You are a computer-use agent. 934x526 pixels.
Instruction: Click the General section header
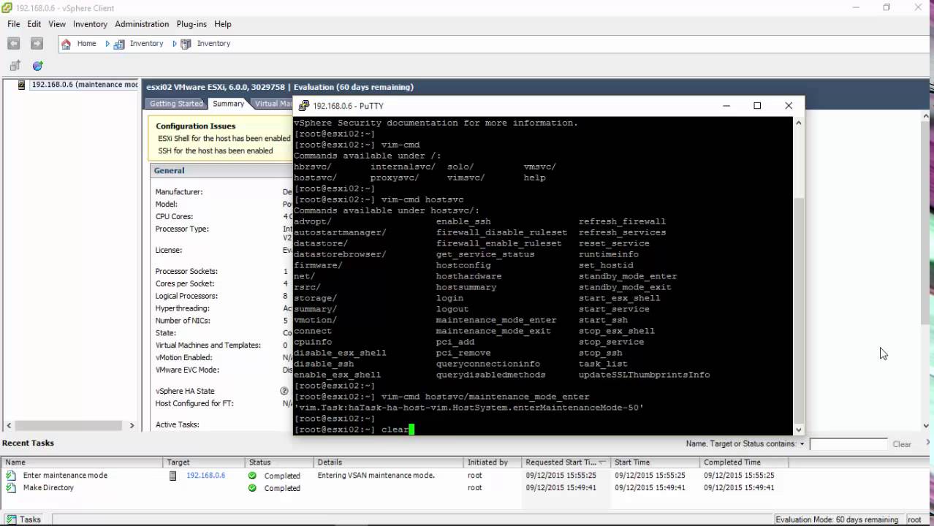[x=169, y=170]
